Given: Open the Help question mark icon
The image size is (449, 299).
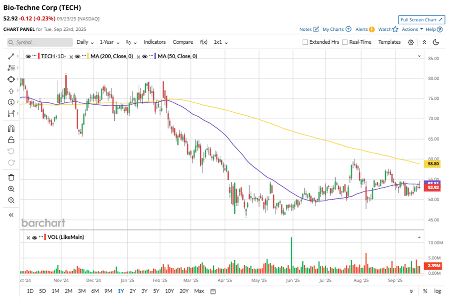Looking at the screenshot, I should (440, 29).
